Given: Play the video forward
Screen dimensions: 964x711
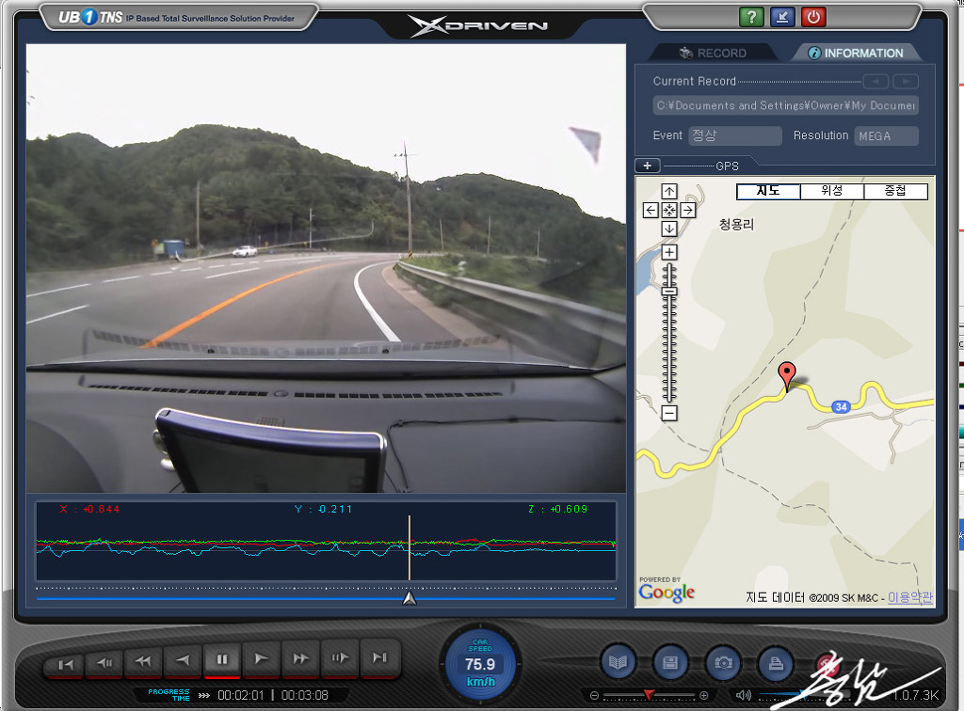Looking at the screenshot, I should pyautogui.click(x=262, y=659).
